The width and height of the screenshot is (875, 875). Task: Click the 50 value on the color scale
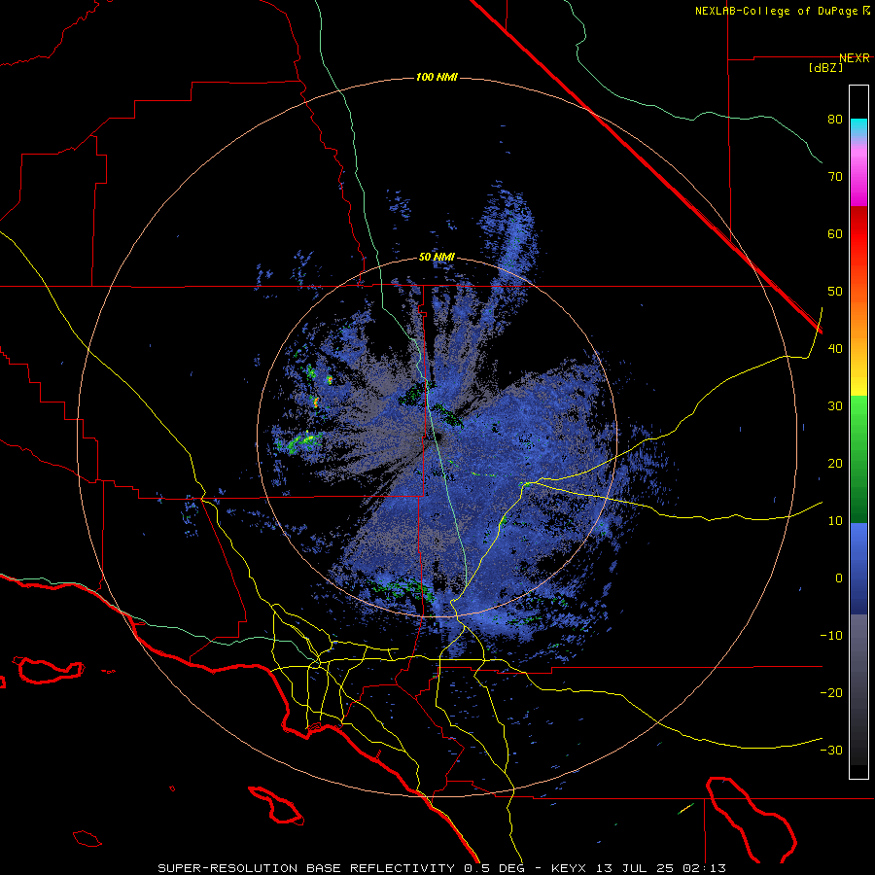835,292
